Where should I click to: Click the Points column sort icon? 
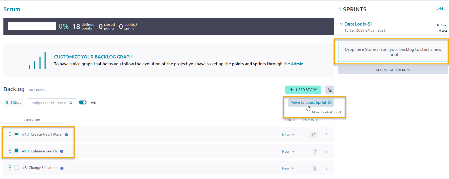(x=317, y=120)
